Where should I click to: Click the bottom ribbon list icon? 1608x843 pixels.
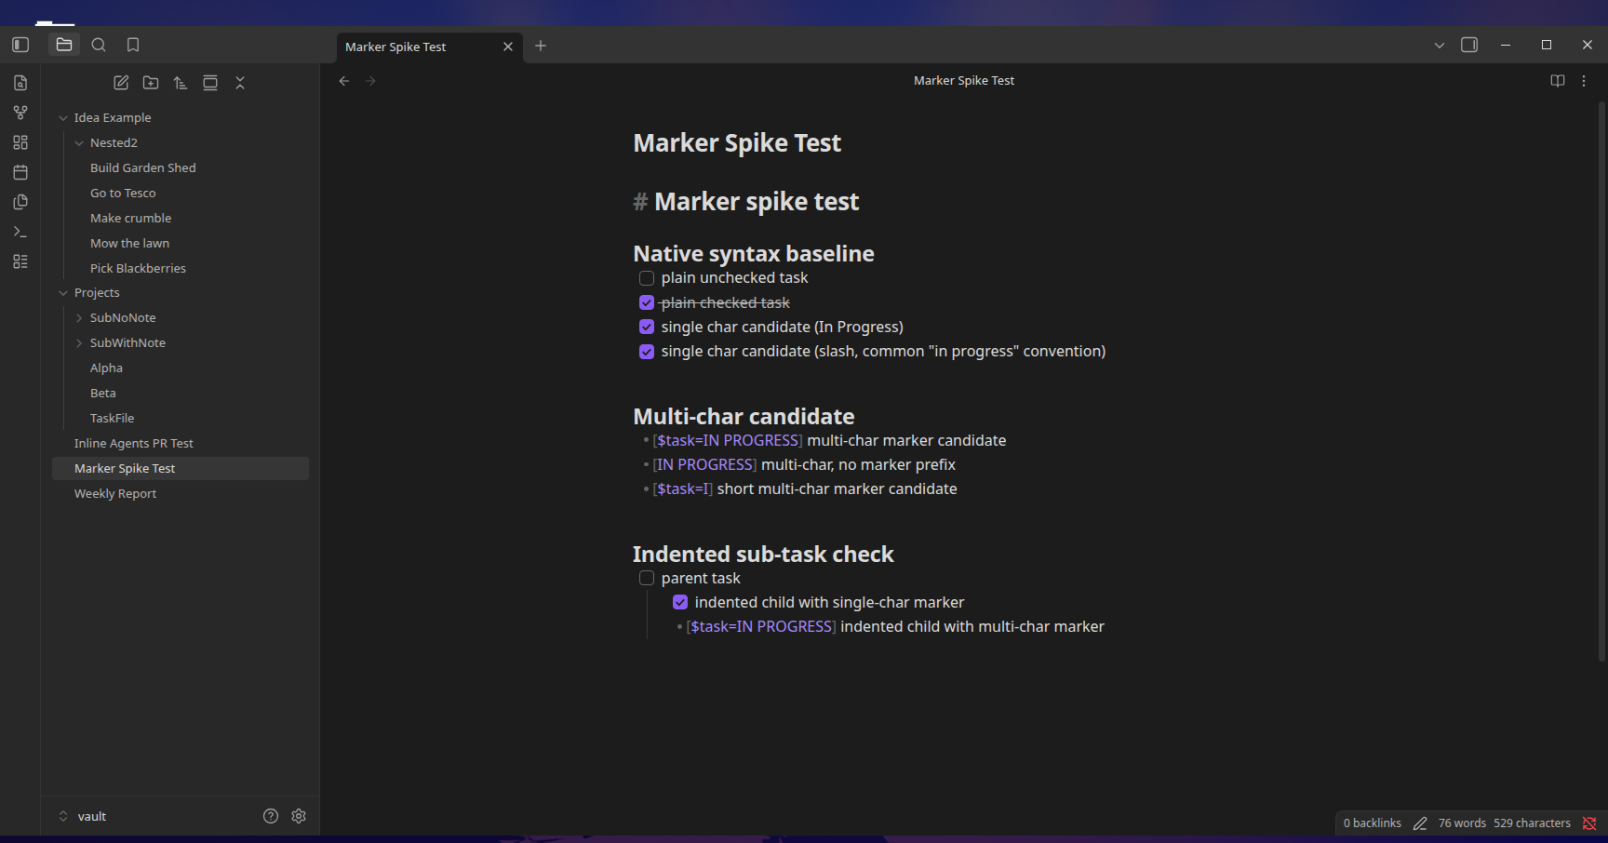tap(20, 261)
